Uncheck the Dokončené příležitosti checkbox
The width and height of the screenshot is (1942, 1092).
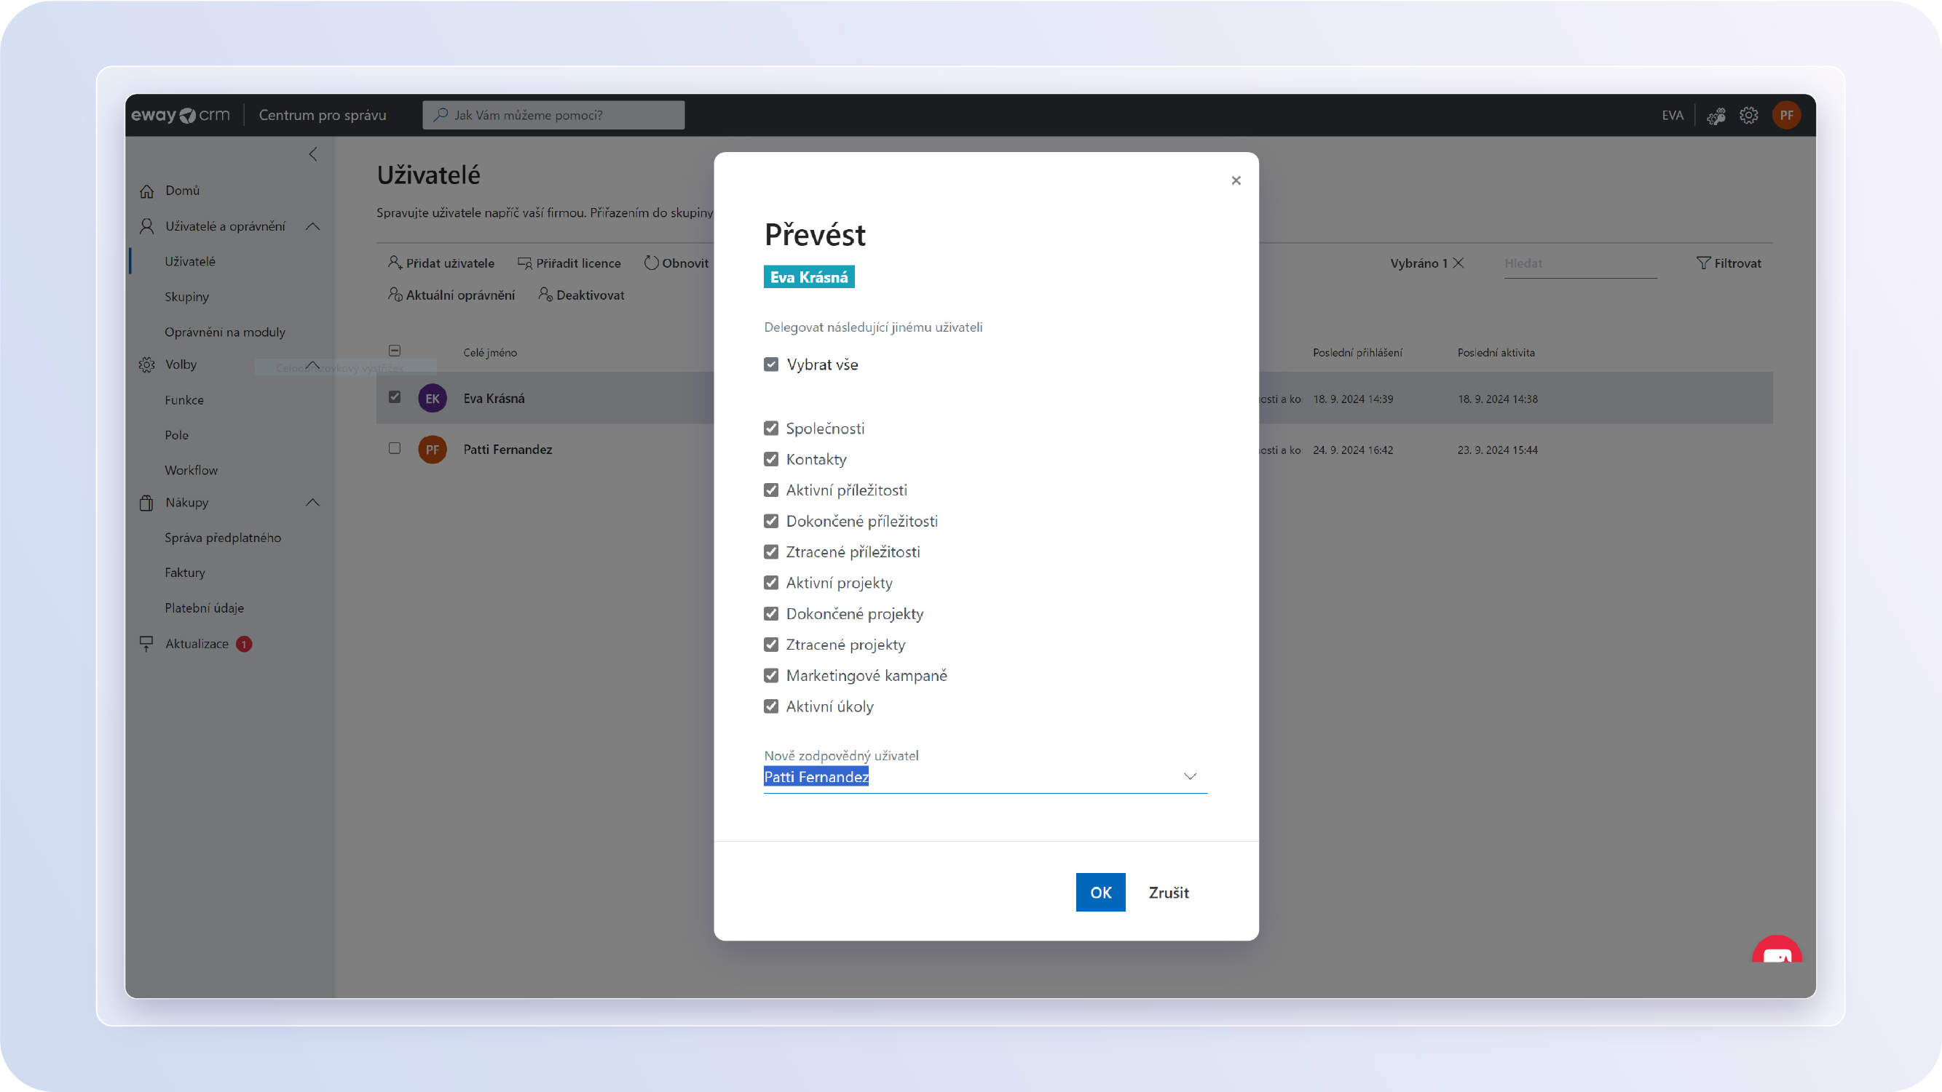click(770, 520)
